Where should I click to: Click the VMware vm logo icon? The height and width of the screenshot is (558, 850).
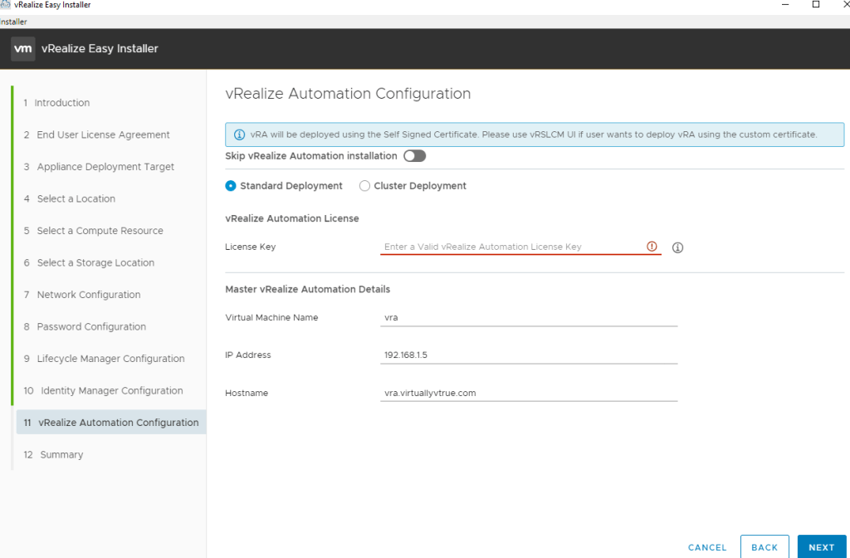click(23, 49)
